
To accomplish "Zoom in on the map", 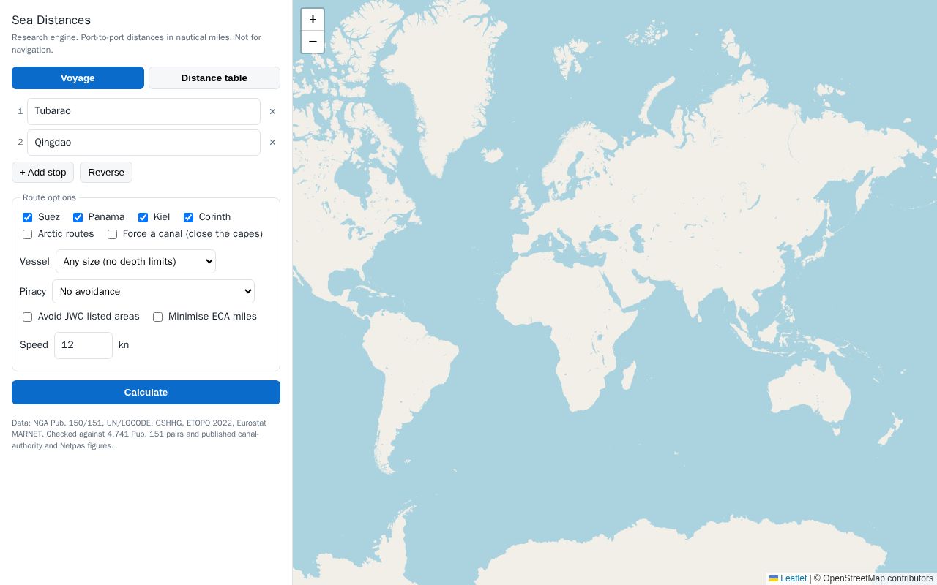I will point(313,20).
